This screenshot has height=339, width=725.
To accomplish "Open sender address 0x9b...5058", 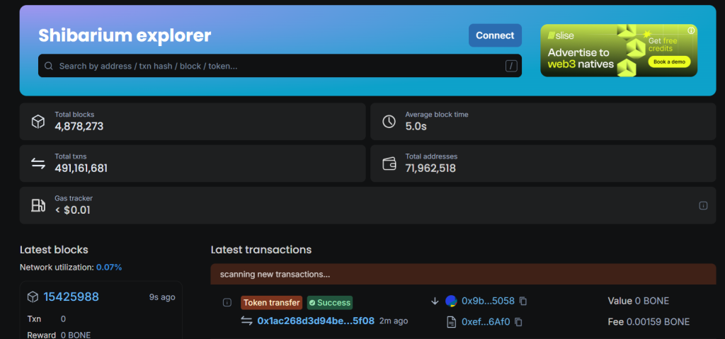I will tap(488, 301).
